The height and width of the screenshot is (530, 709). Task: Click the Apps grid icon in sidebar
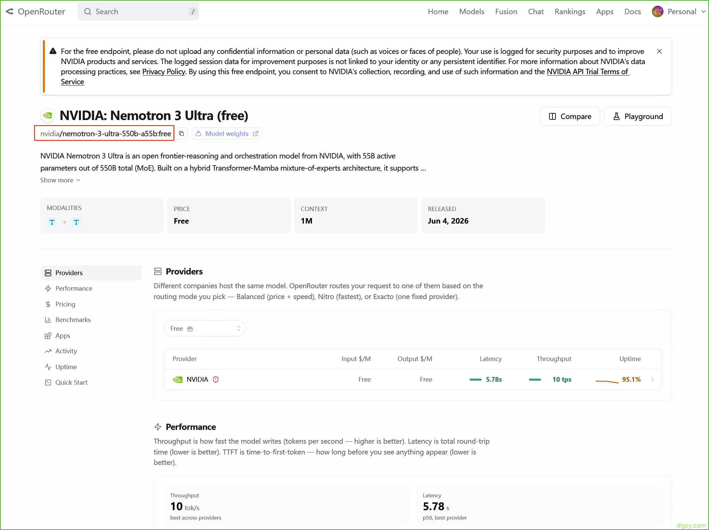48,335
